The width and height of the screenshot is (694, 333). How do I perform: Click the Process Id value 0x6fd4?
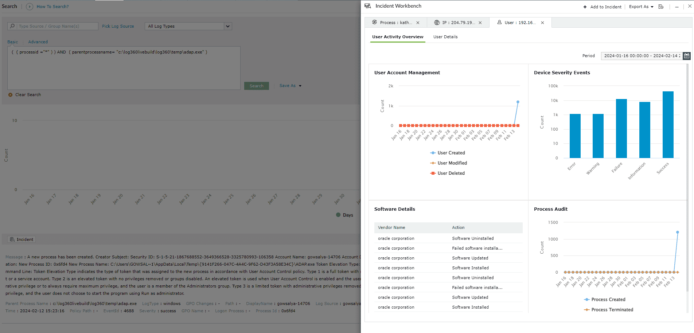tap(288, 311)
